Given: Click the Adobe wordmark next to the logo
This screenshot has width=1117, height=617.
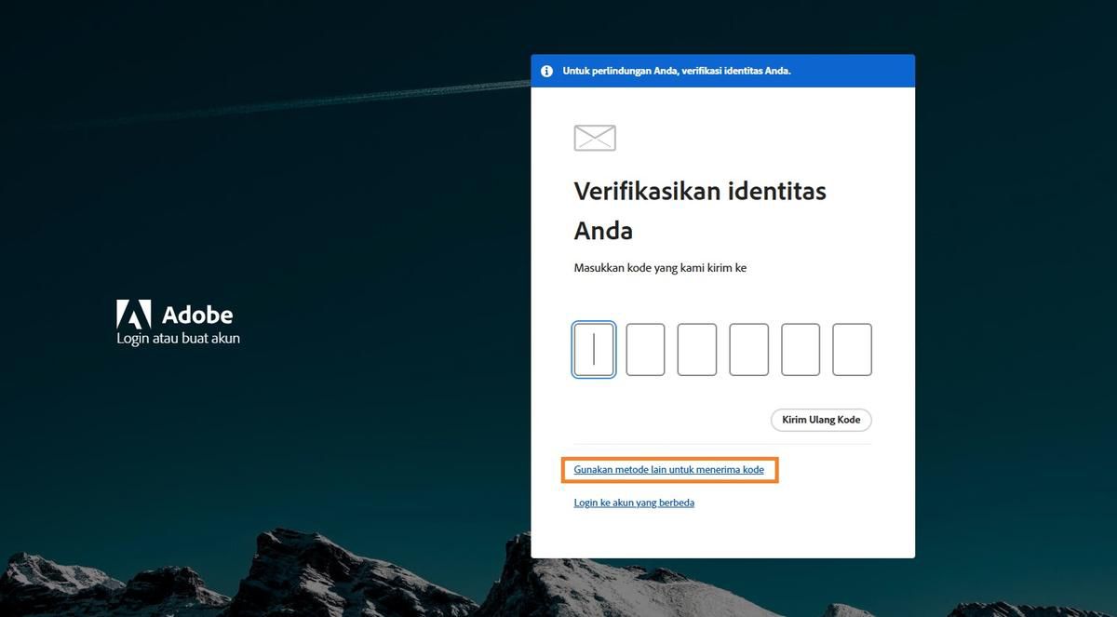Looking at the screenshot, I should click(x=197, y=314).
